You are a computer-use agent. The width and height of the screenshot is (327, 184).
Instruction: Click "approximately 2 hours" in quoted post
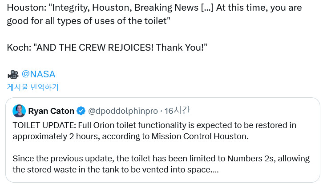[49, 136]
